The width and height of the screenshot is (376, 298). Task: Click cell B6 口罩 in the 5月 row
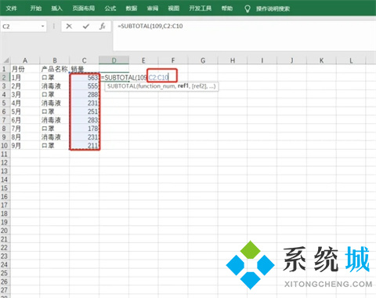[x=55, y=111]
